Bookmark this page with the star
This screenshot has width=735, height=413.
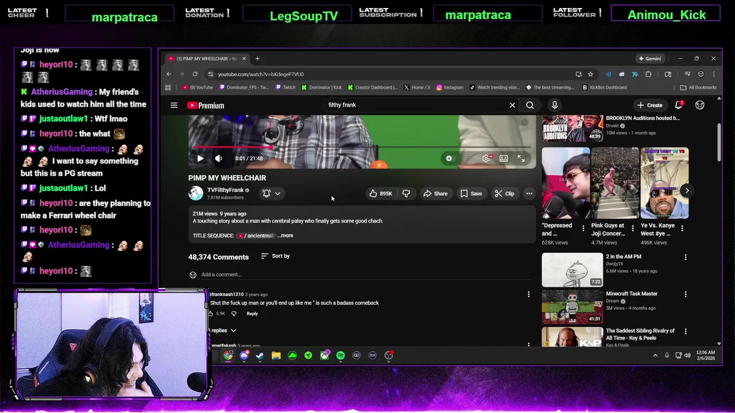coord(590,74)
